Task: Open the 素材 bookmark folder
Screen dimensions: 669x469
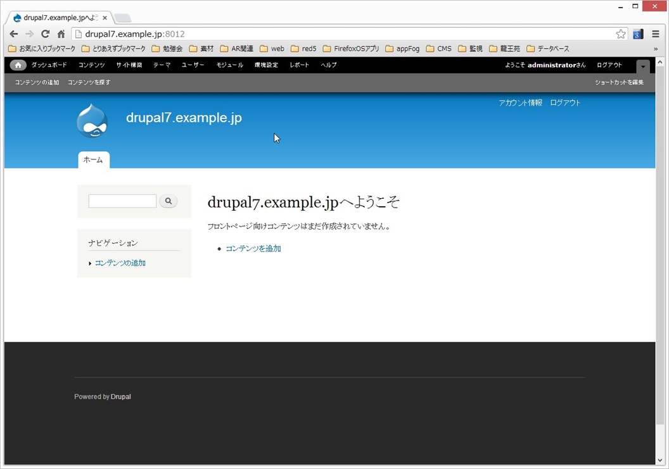Action: [201, 49]
